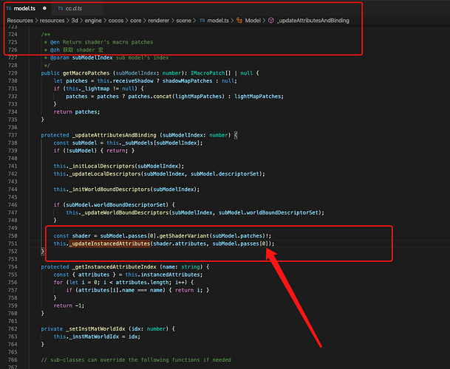Click line number 754 in gutter
Image resolution: width=450 pixels, height=369 pixels.
13,267
